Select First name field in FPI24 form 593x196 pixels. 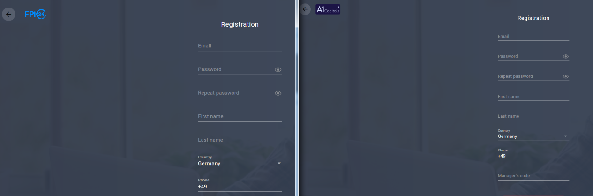[x=240, y=116]
